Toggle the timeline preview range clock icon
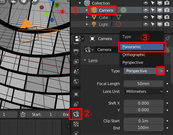Screen dimensions: 173x135 point(23,114)
